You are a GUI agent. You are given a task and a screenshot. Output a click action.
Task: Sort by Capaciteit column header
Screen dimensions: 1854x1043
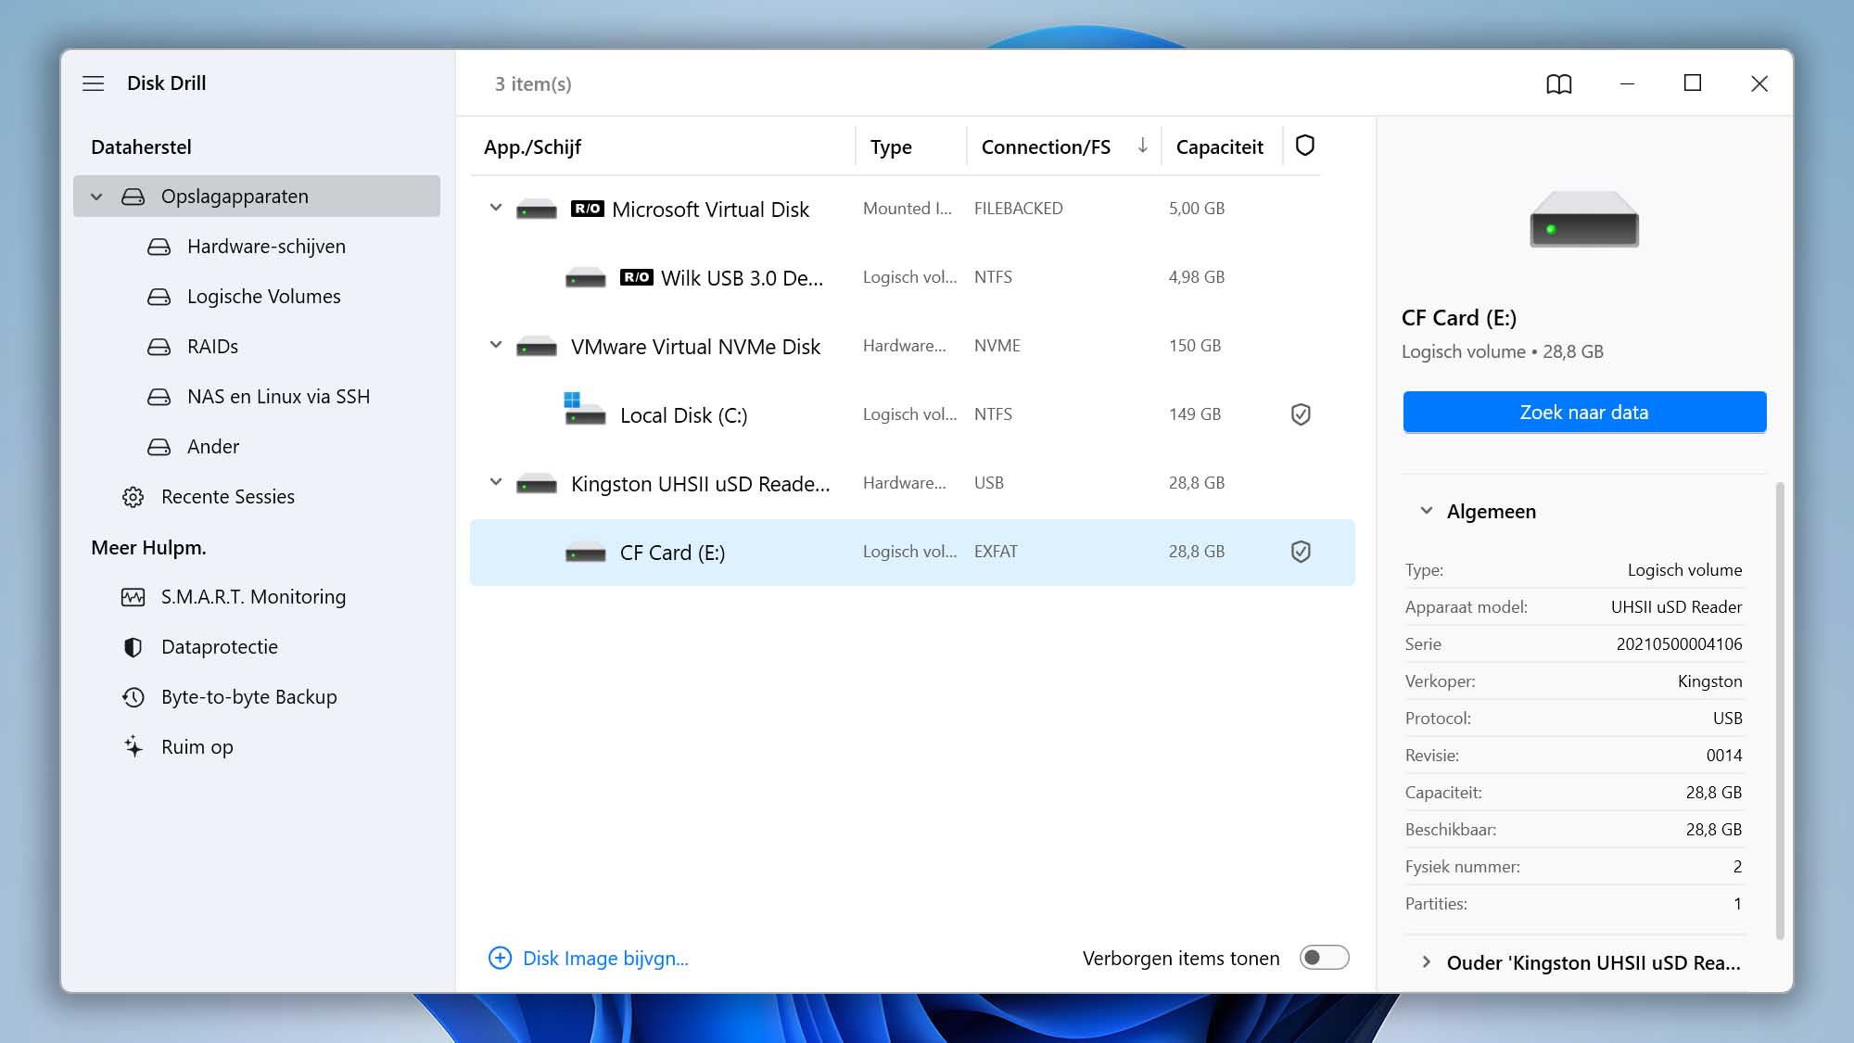(x=1220, y=147)
